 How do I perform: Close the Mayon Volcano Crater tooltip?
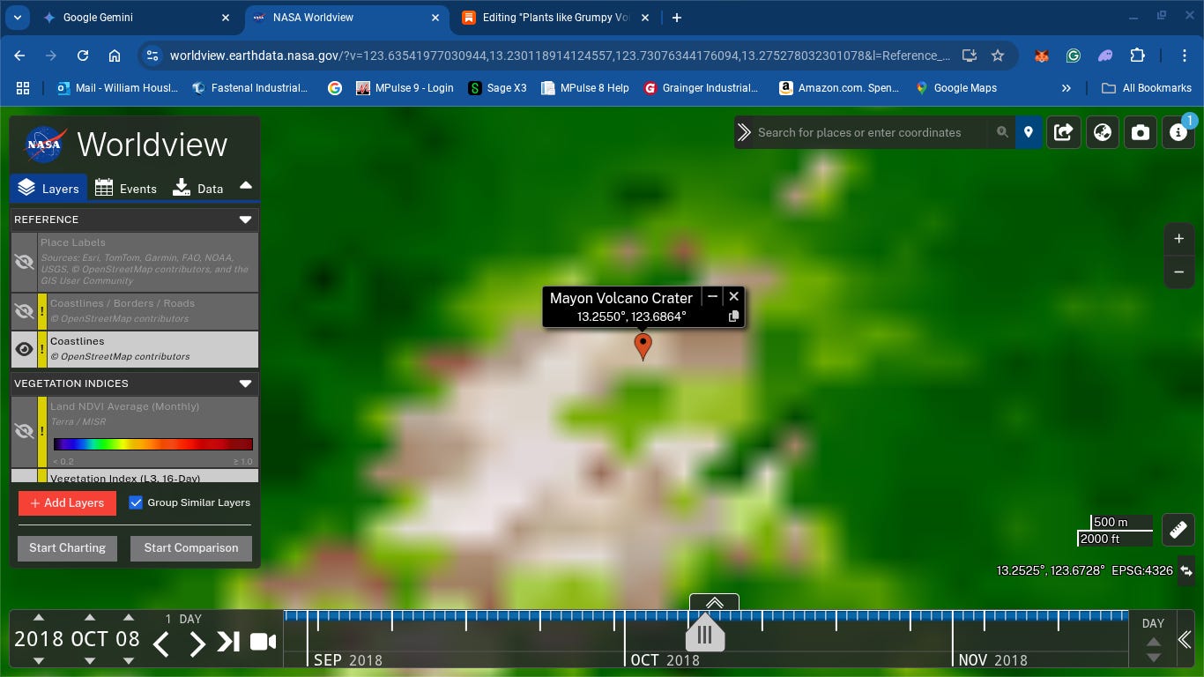pyautogui.click(x=733, y=297)
